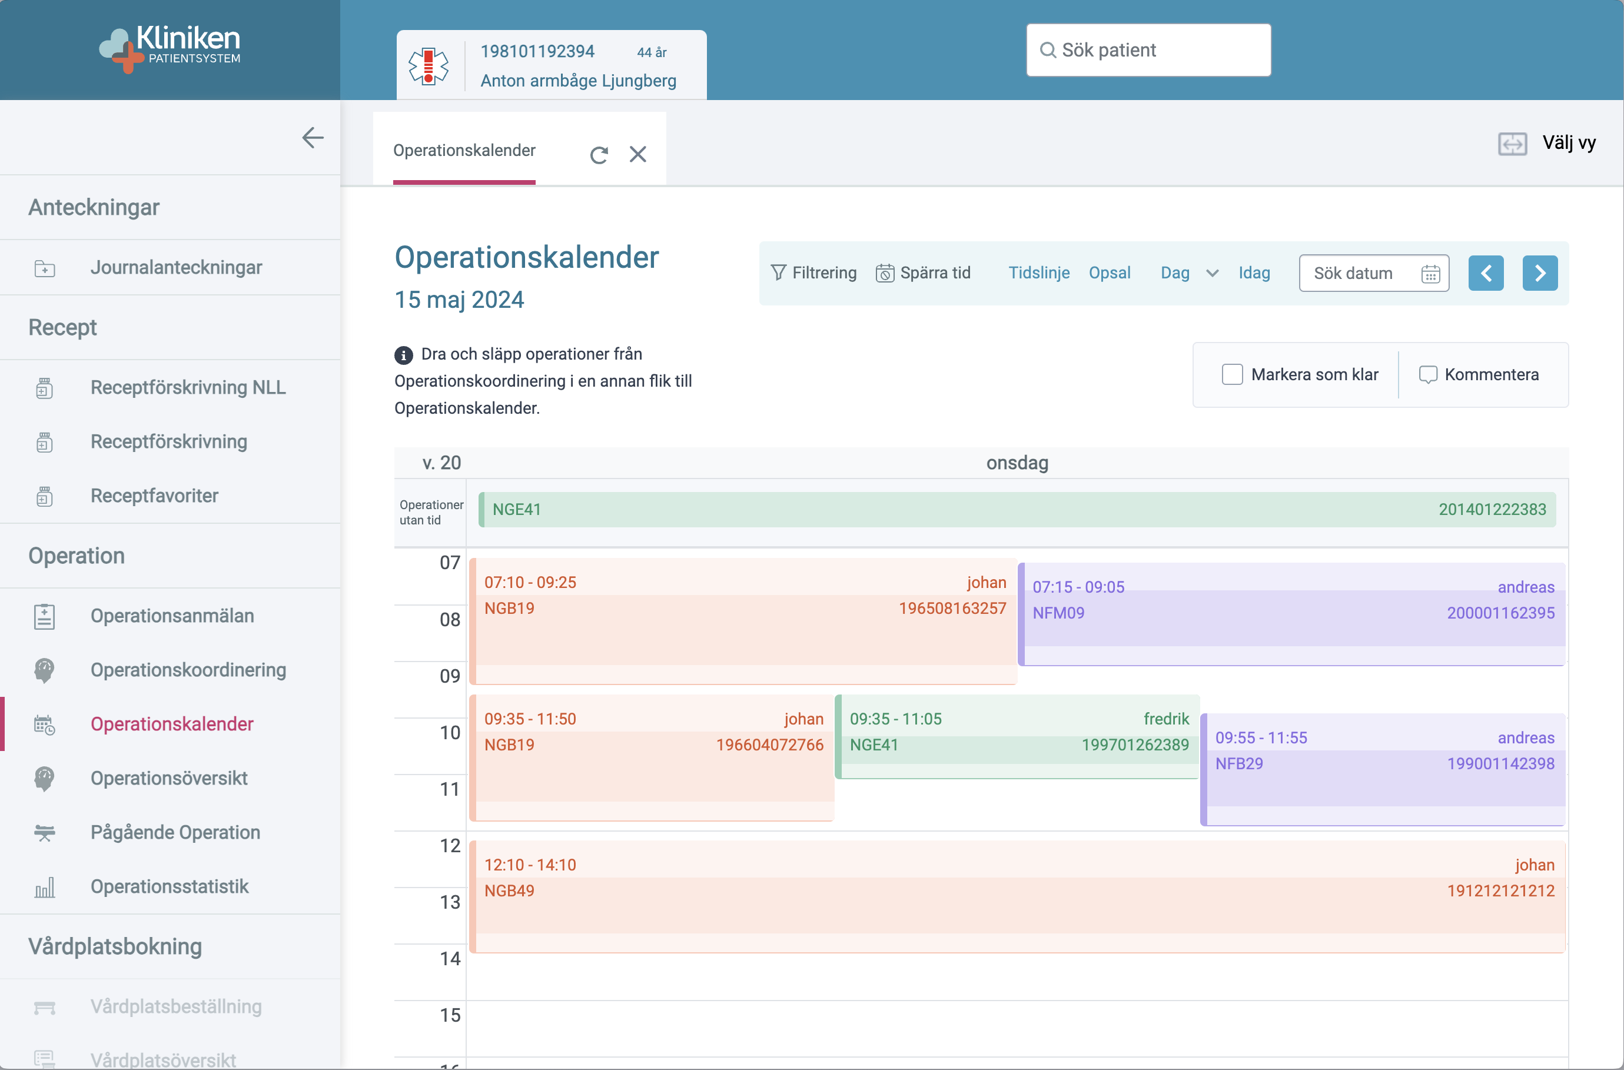Open patient Anton armbåge Ljungberg card
Screen dimensions: 1624x1070
pyautogui.click(x=552, y=65)
